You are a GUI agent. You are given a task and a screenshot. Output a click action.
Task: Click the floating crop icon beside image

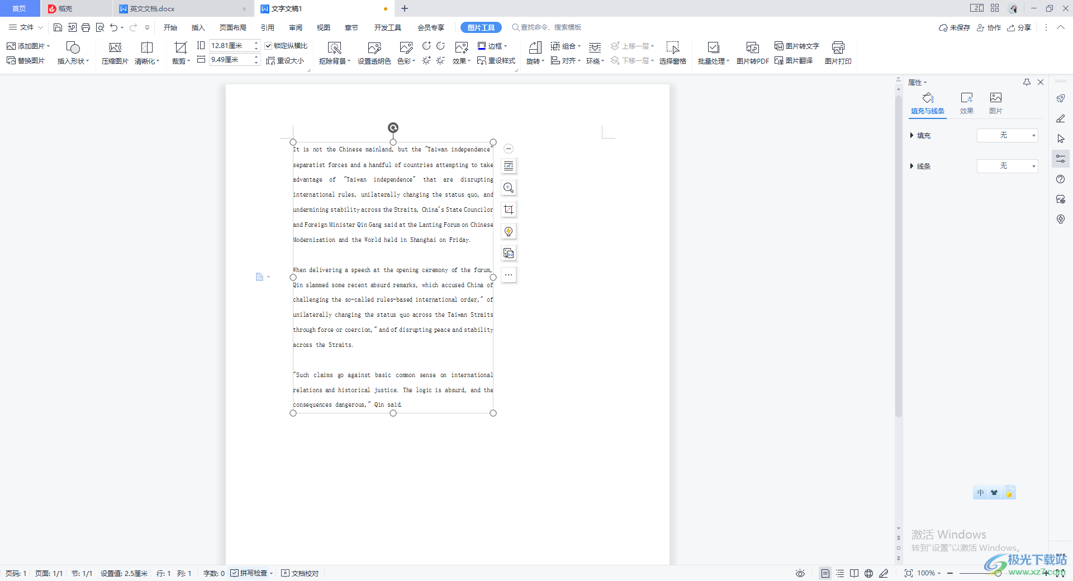click(x=509, y=209)
